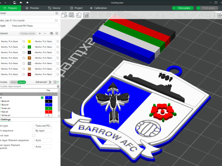Edit preset of filament 10 slot
The height and width of the screenshot is (166, 222).
(x=58, y=63)
